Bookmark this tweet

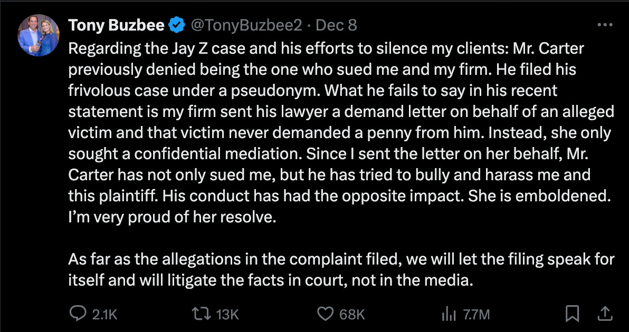click(571, 314)
